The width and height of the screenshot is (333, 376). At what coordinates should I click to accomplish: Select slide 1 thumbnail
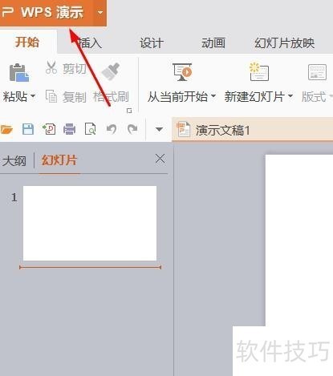90,224
